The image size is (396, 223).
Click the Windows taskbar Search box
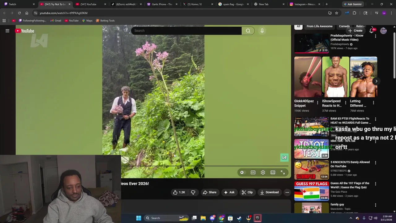coord(167,218)
